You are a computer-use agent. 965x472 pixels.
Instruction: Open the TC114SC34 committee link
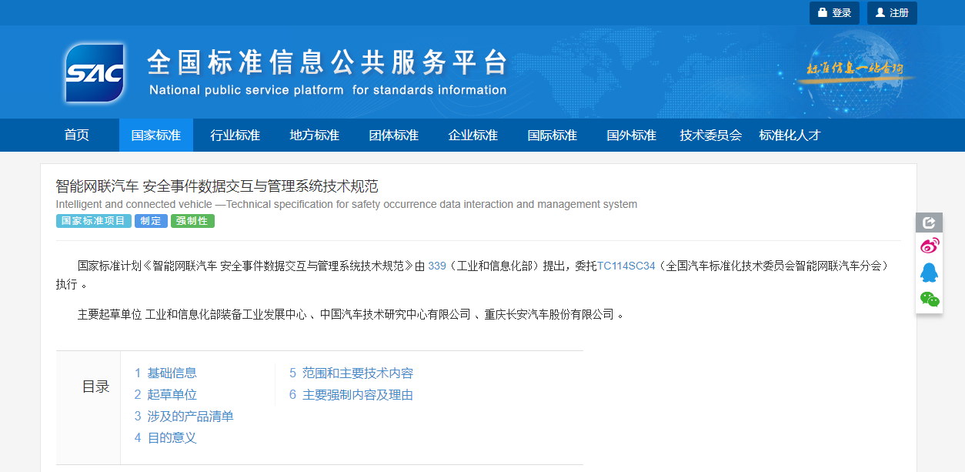pyautogui.click(x=626, y=266)
